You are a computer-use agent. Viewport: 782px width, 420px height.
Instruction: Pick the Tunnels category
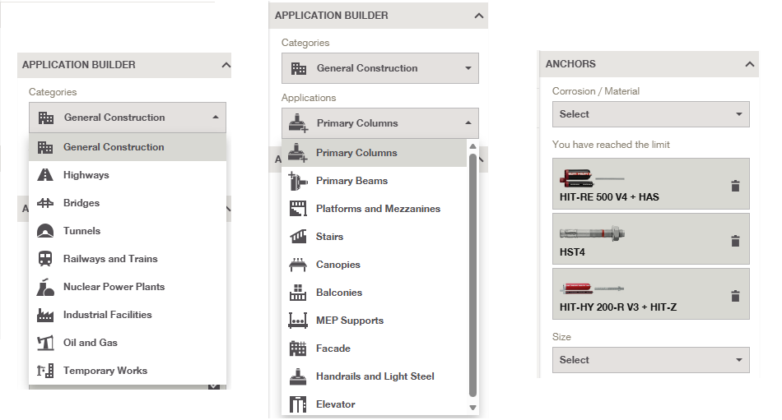(x=127, y=231)
